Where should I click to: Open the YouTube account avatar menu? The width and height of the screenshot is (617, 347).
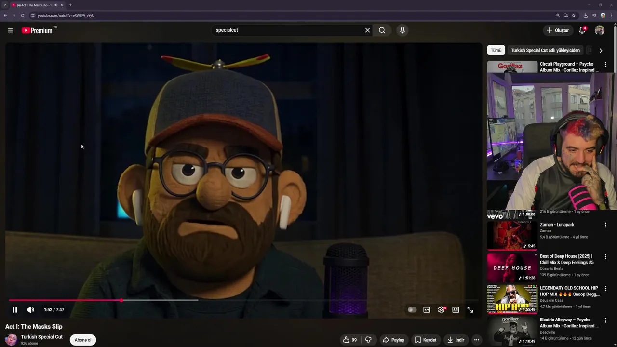(x=600, y=30)
